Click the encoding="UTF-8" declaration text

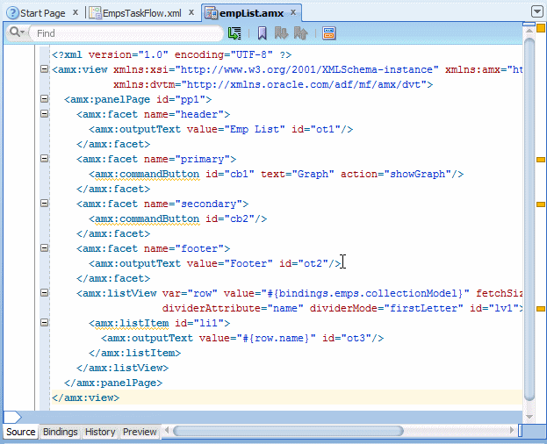(223, 54)
